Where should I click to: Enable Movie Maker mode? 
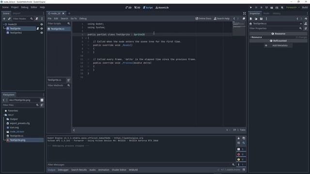click(282, 8)
